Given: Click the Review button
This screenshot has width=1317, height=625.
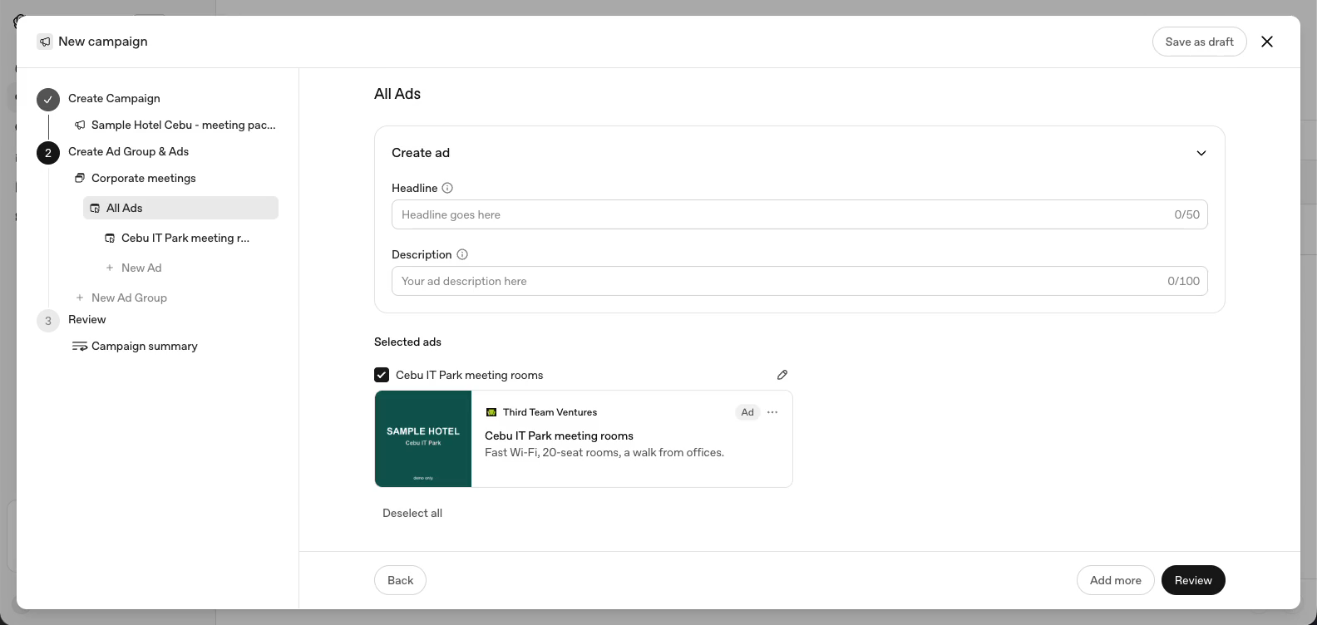Looking at the screenshot, I should coord(1193,580).
